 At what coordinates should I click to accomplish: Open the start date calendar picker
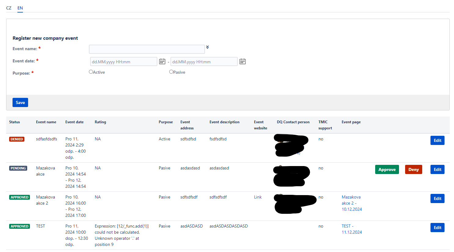tap(162, 61)
